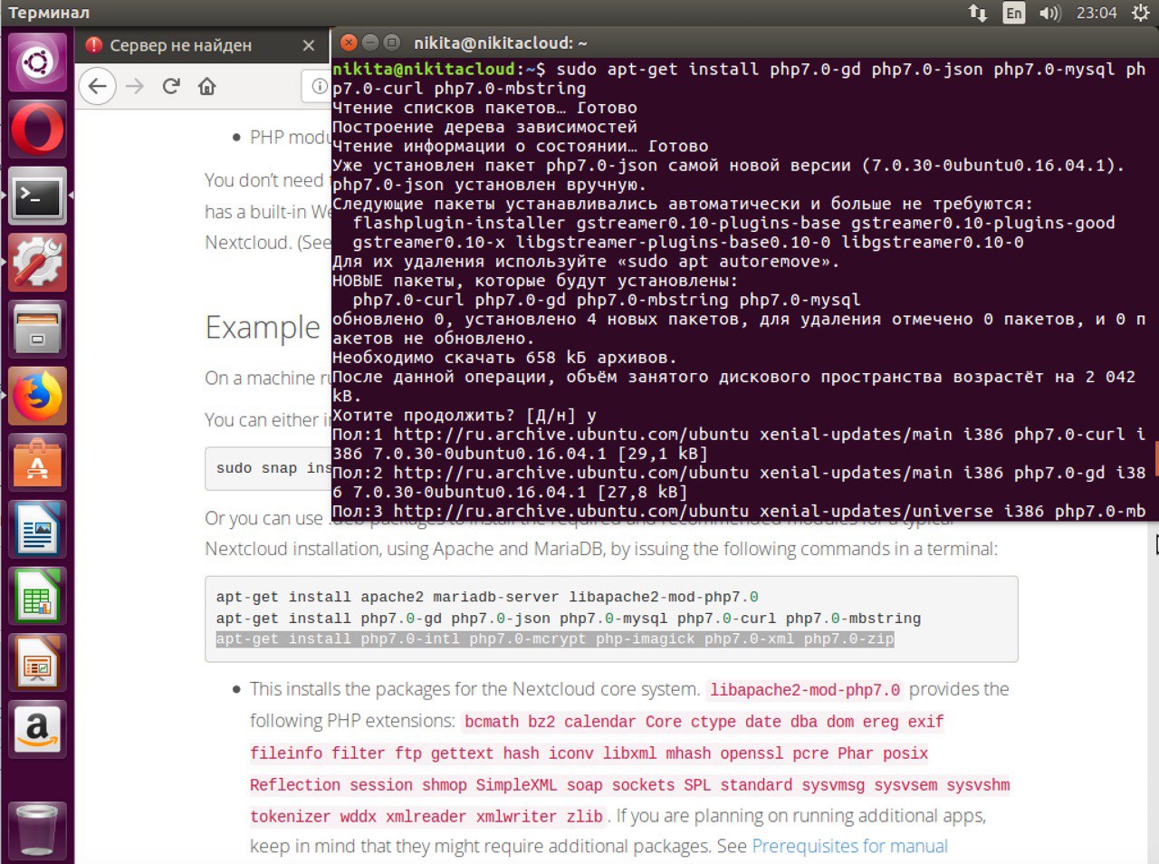This screenshot has width=1159, height=864.
Task: Click the terminal title 'nikita@nikitacloud: ~'
Action: [x=501, y=43]
